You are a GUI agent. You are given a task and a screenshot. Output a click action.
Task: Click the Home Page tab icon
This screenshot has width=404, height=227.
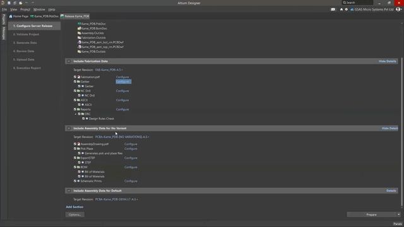tap(11, 16)
